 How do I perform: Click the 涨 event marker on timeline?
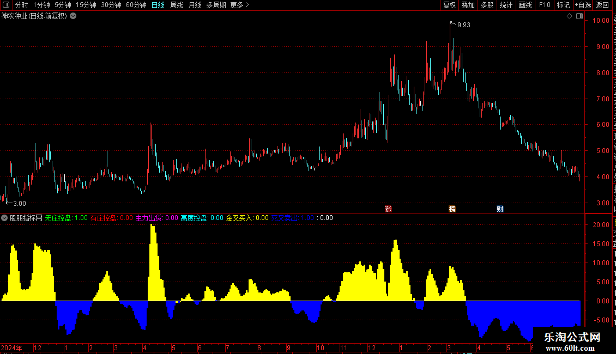[x=388, y=209]
